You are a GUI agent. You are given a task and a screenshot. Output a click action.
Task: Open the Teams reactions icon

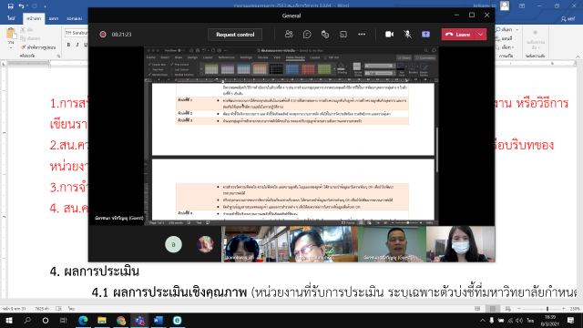325,35
